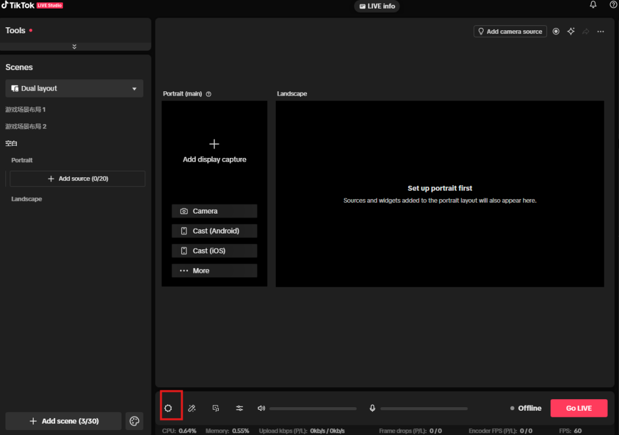This screenshot has height=435, width=619.
Task: Click the Offline status indicator
Action: point(525,408)
